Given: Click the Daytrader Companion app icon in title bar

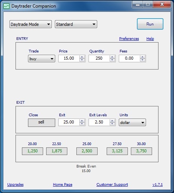Looking at the screenshot, I should pos(6,6).
